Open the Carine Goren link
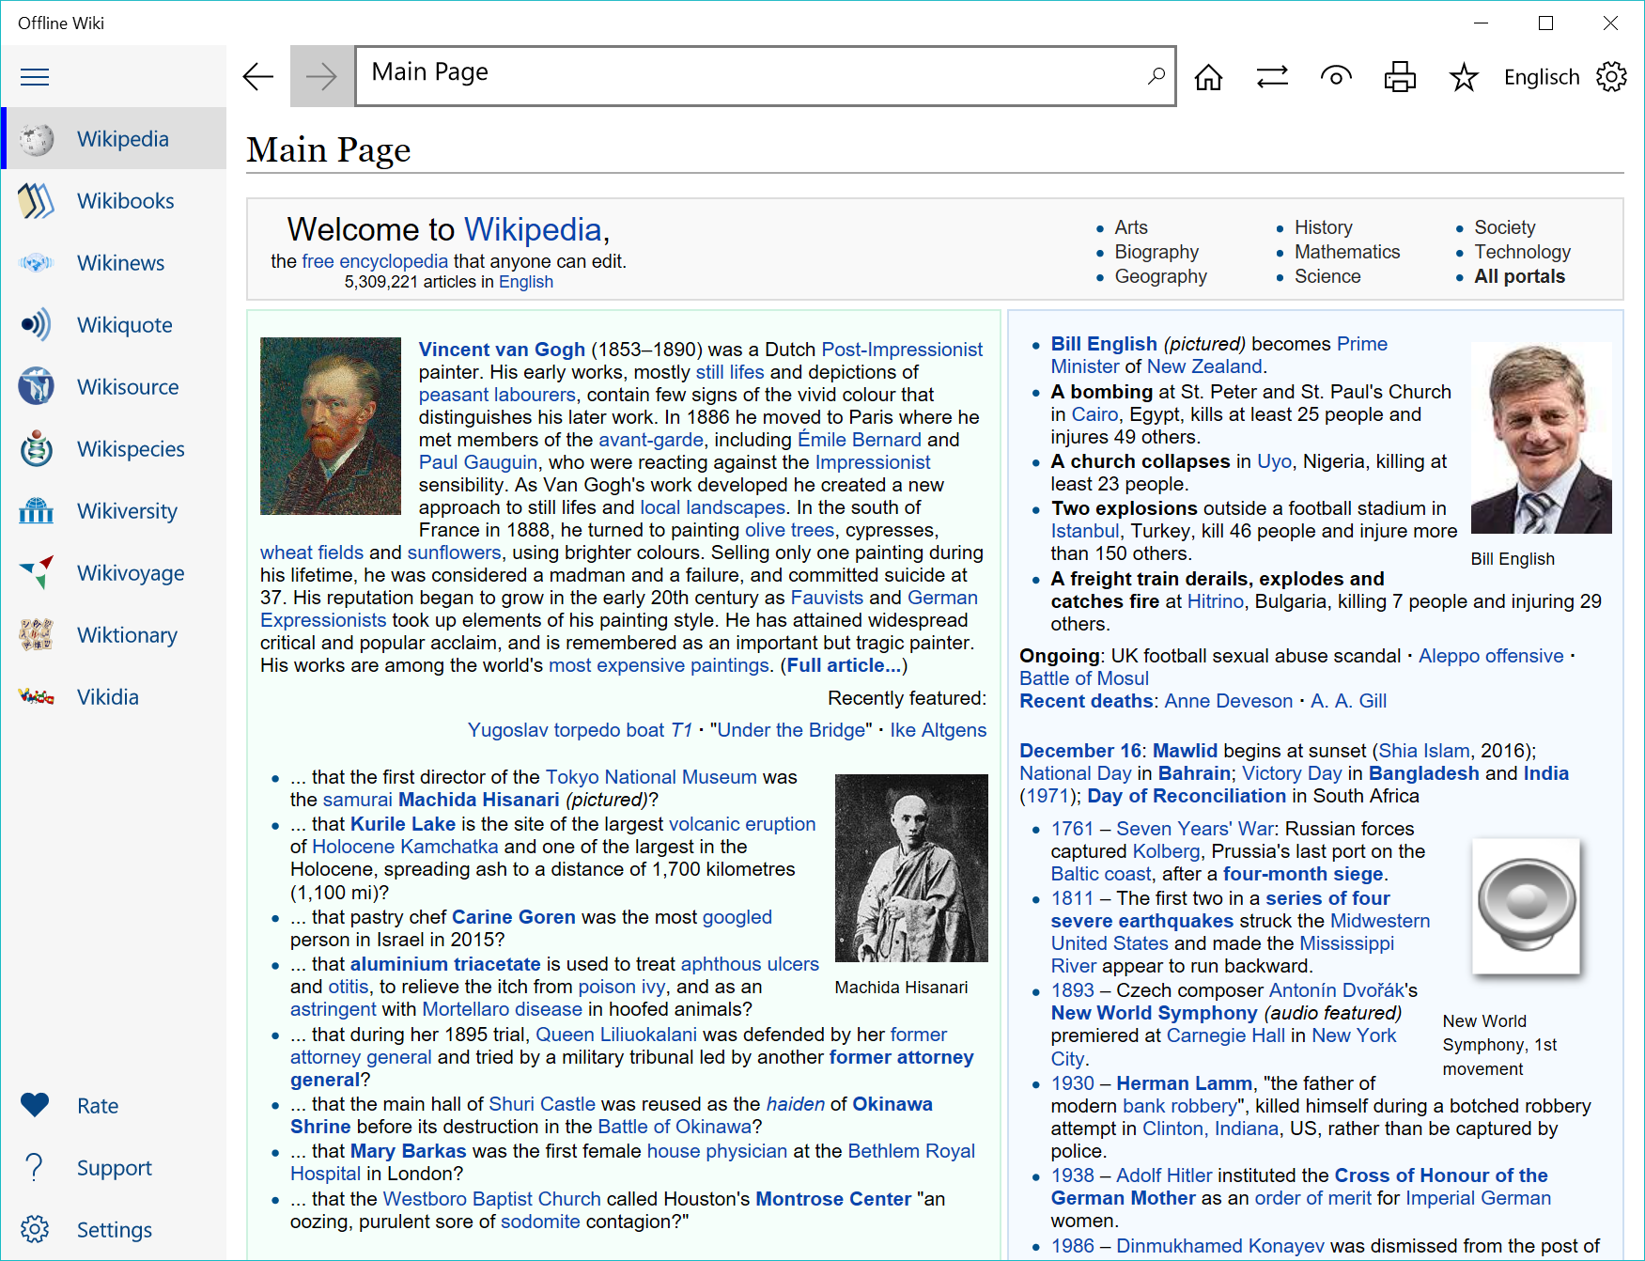This screenshot has width=1645, height=1261. coord(514,917)
